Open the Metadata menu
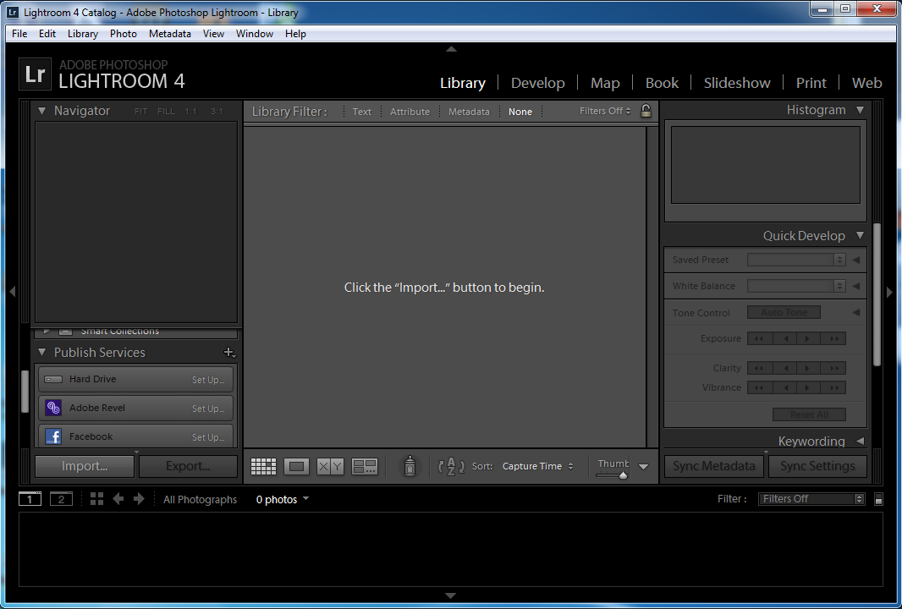This screenshot has width=902, height=609. pos(170,33)
